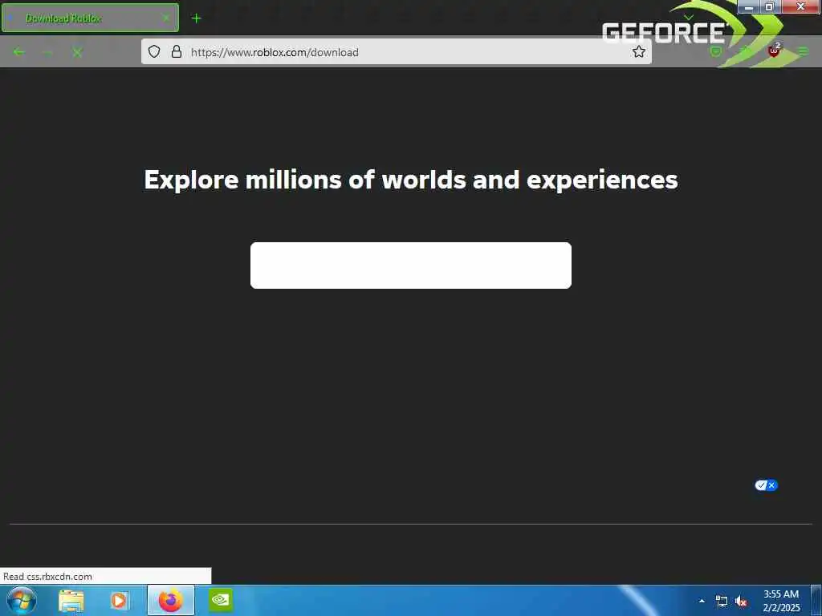Click the white download button

[410, 265]
